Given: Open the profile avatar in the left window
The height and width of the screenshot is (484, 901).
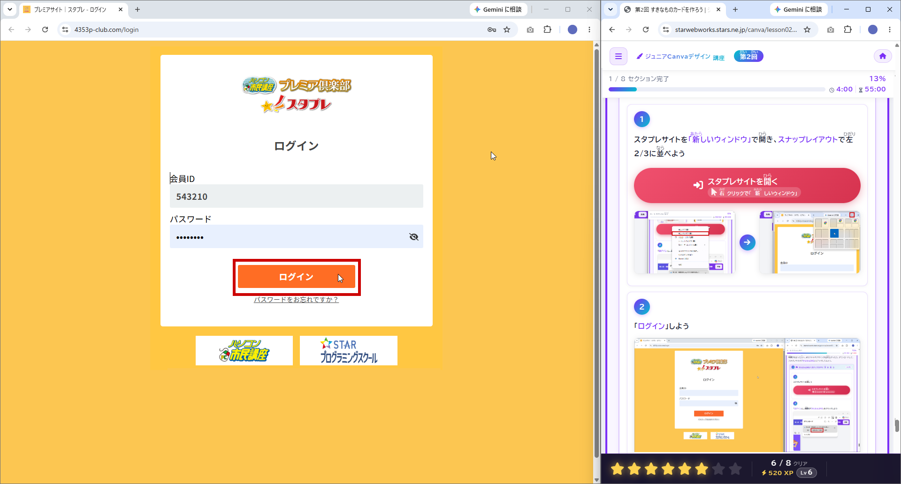Looking at the screenshot, I should [x=573, y=30].
